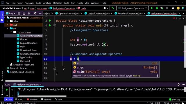186x104 pixels.
Task: Open completion popup options menu dots
Action: 157,76
